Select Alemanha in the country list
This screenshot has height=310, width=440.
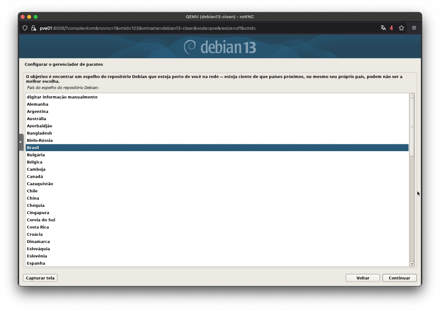pyautogui.click(x=217, y=104)
